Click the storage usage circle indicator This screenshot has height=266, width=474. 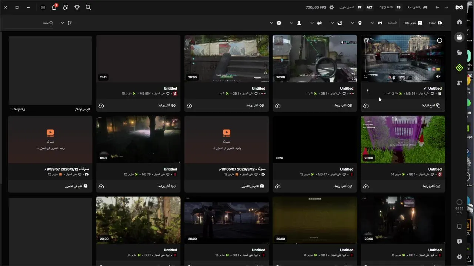pyautogui.click(x=459, y=202)
